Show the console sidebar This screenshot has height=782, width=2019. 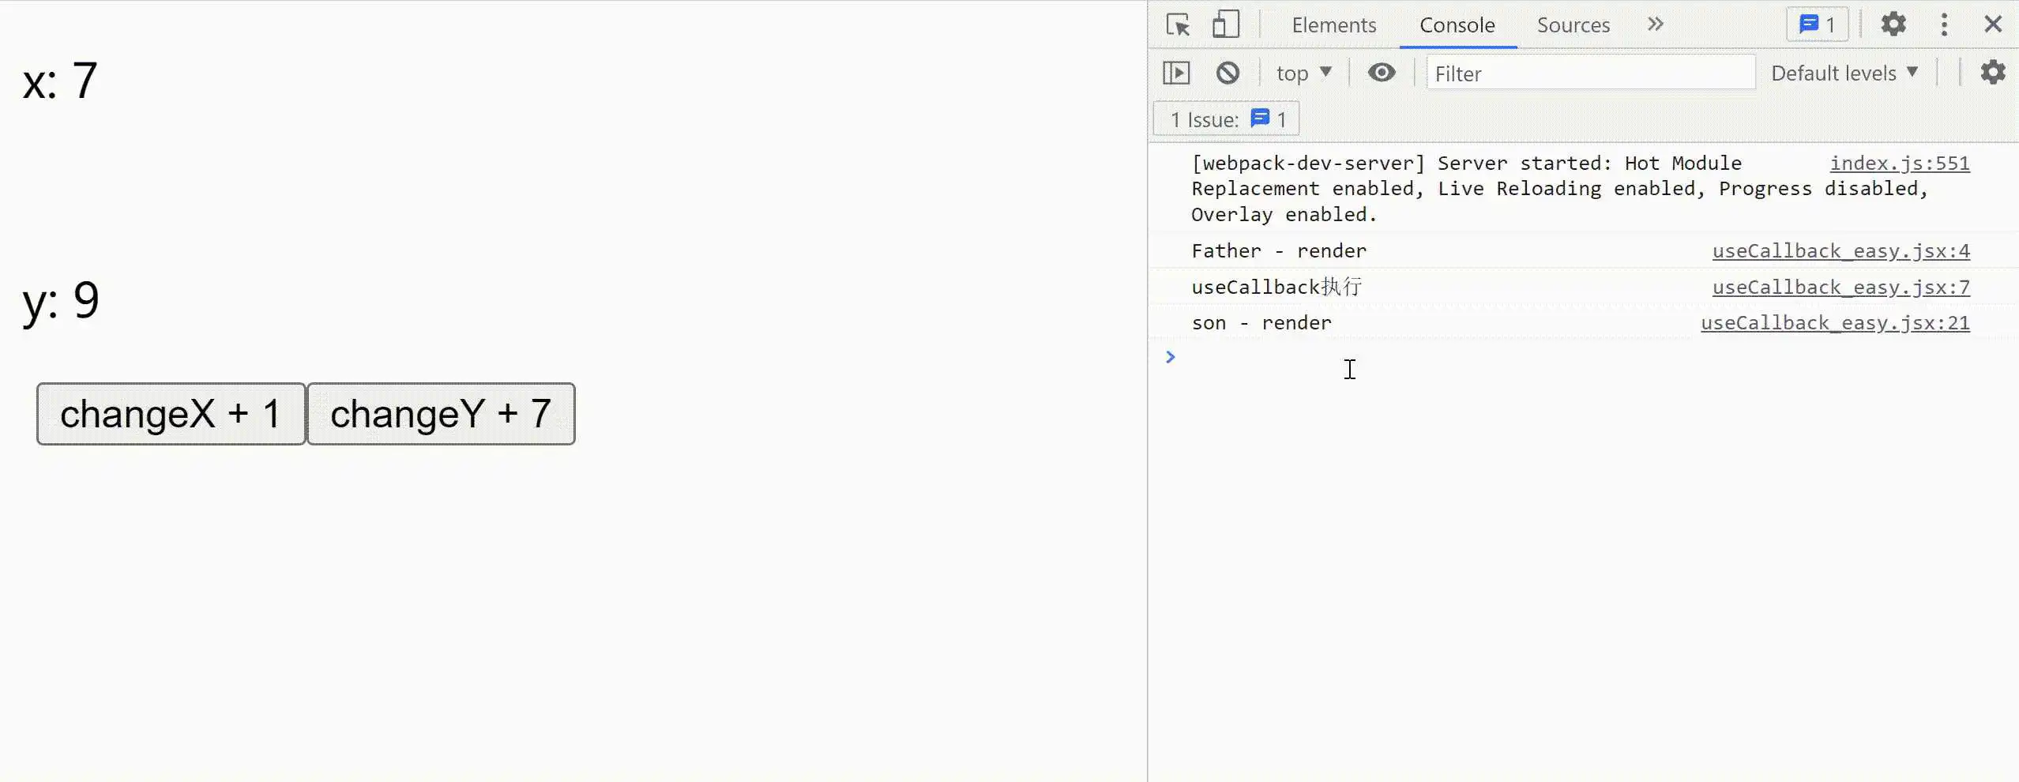1175,73
